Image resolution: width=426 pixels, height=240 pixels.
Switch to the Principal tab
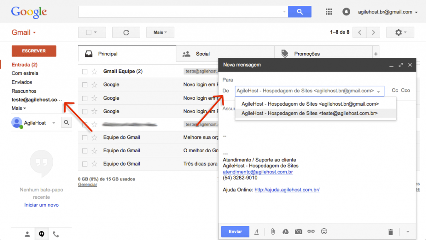tap(127, 54)
